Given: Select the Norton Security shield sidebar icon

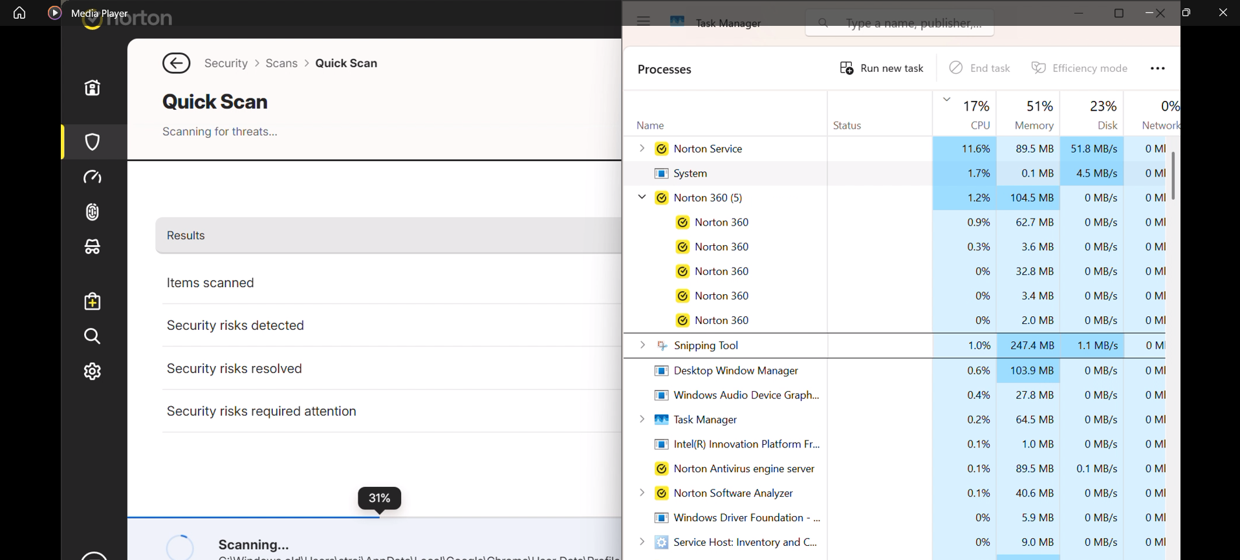Looking at the screenshot, I should 92,142.
